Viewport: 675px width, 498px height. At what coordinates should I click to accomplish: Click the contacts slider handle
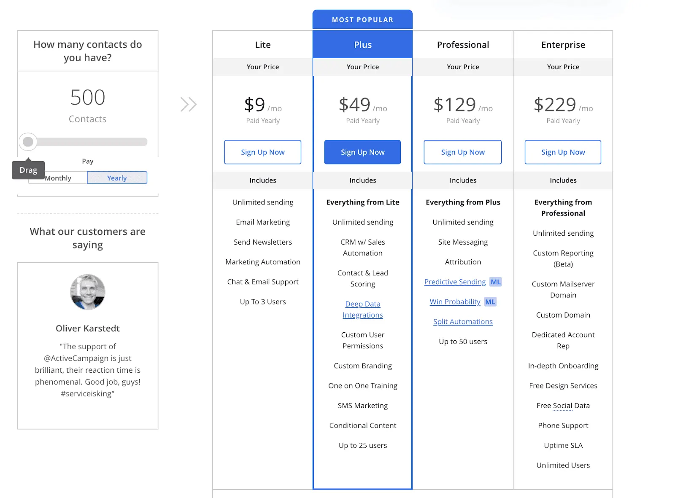pyautogui.click(x=28, y=142)
